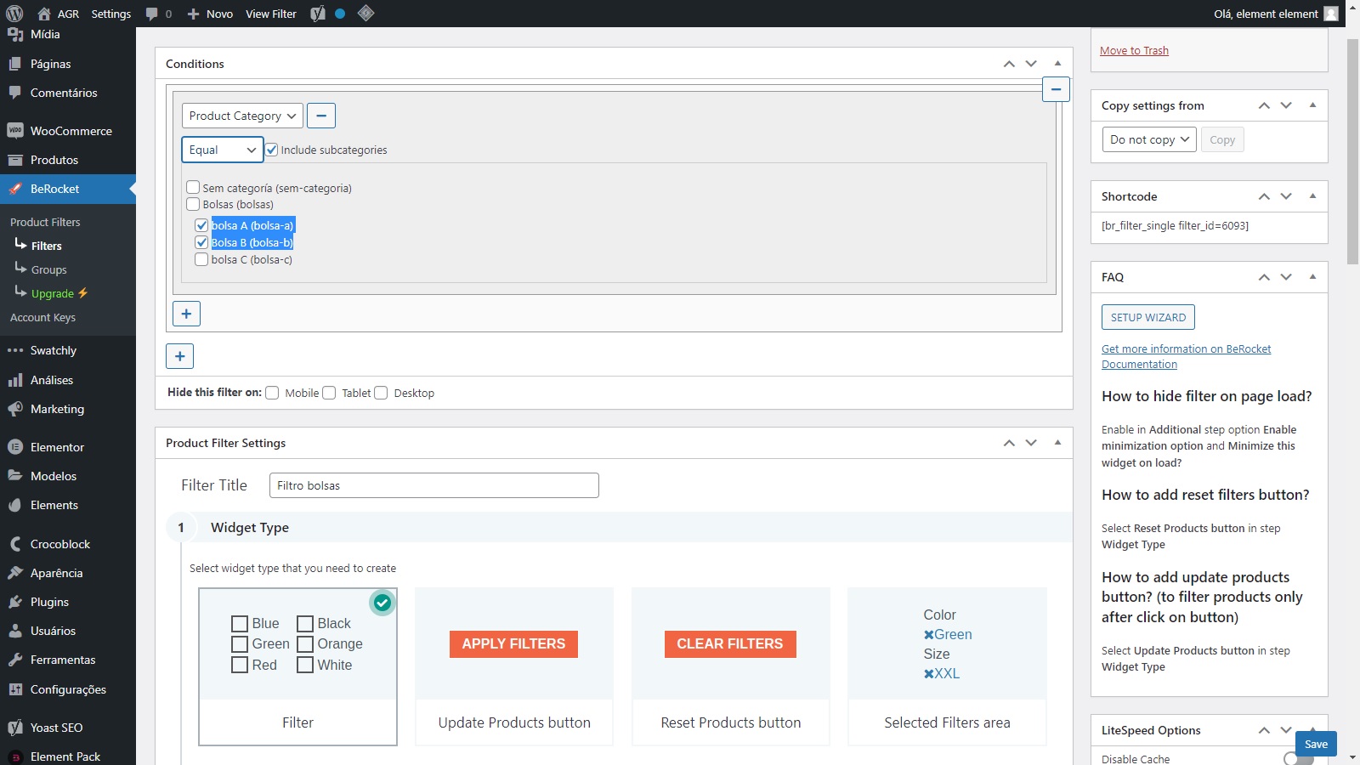This screenshot has height=765, width=1360.
Task: Open the Crocoblock sidebar icon
Action: (14, 544)
